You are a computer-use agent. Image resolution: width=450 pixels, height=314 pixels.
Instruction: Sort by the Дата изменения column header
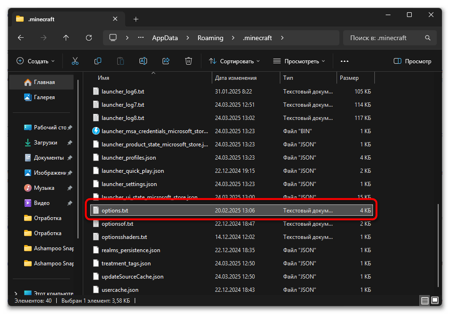pyautogui.click(x=246, y=78)
